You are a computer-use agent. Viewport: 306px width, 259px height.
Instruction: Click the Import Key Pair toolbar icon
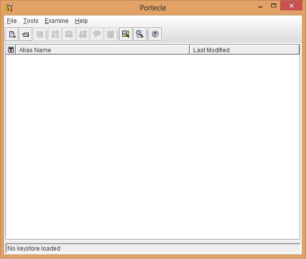83,34
